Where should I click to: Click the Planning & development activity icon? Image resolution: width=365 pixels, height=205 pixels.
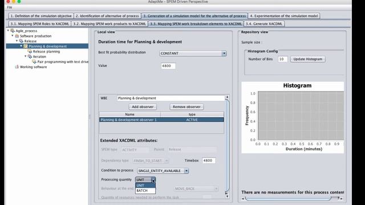(x=26, y=46)
